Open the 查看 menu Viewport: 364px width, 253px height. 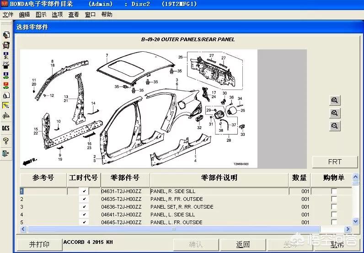[x=74, y=14]
